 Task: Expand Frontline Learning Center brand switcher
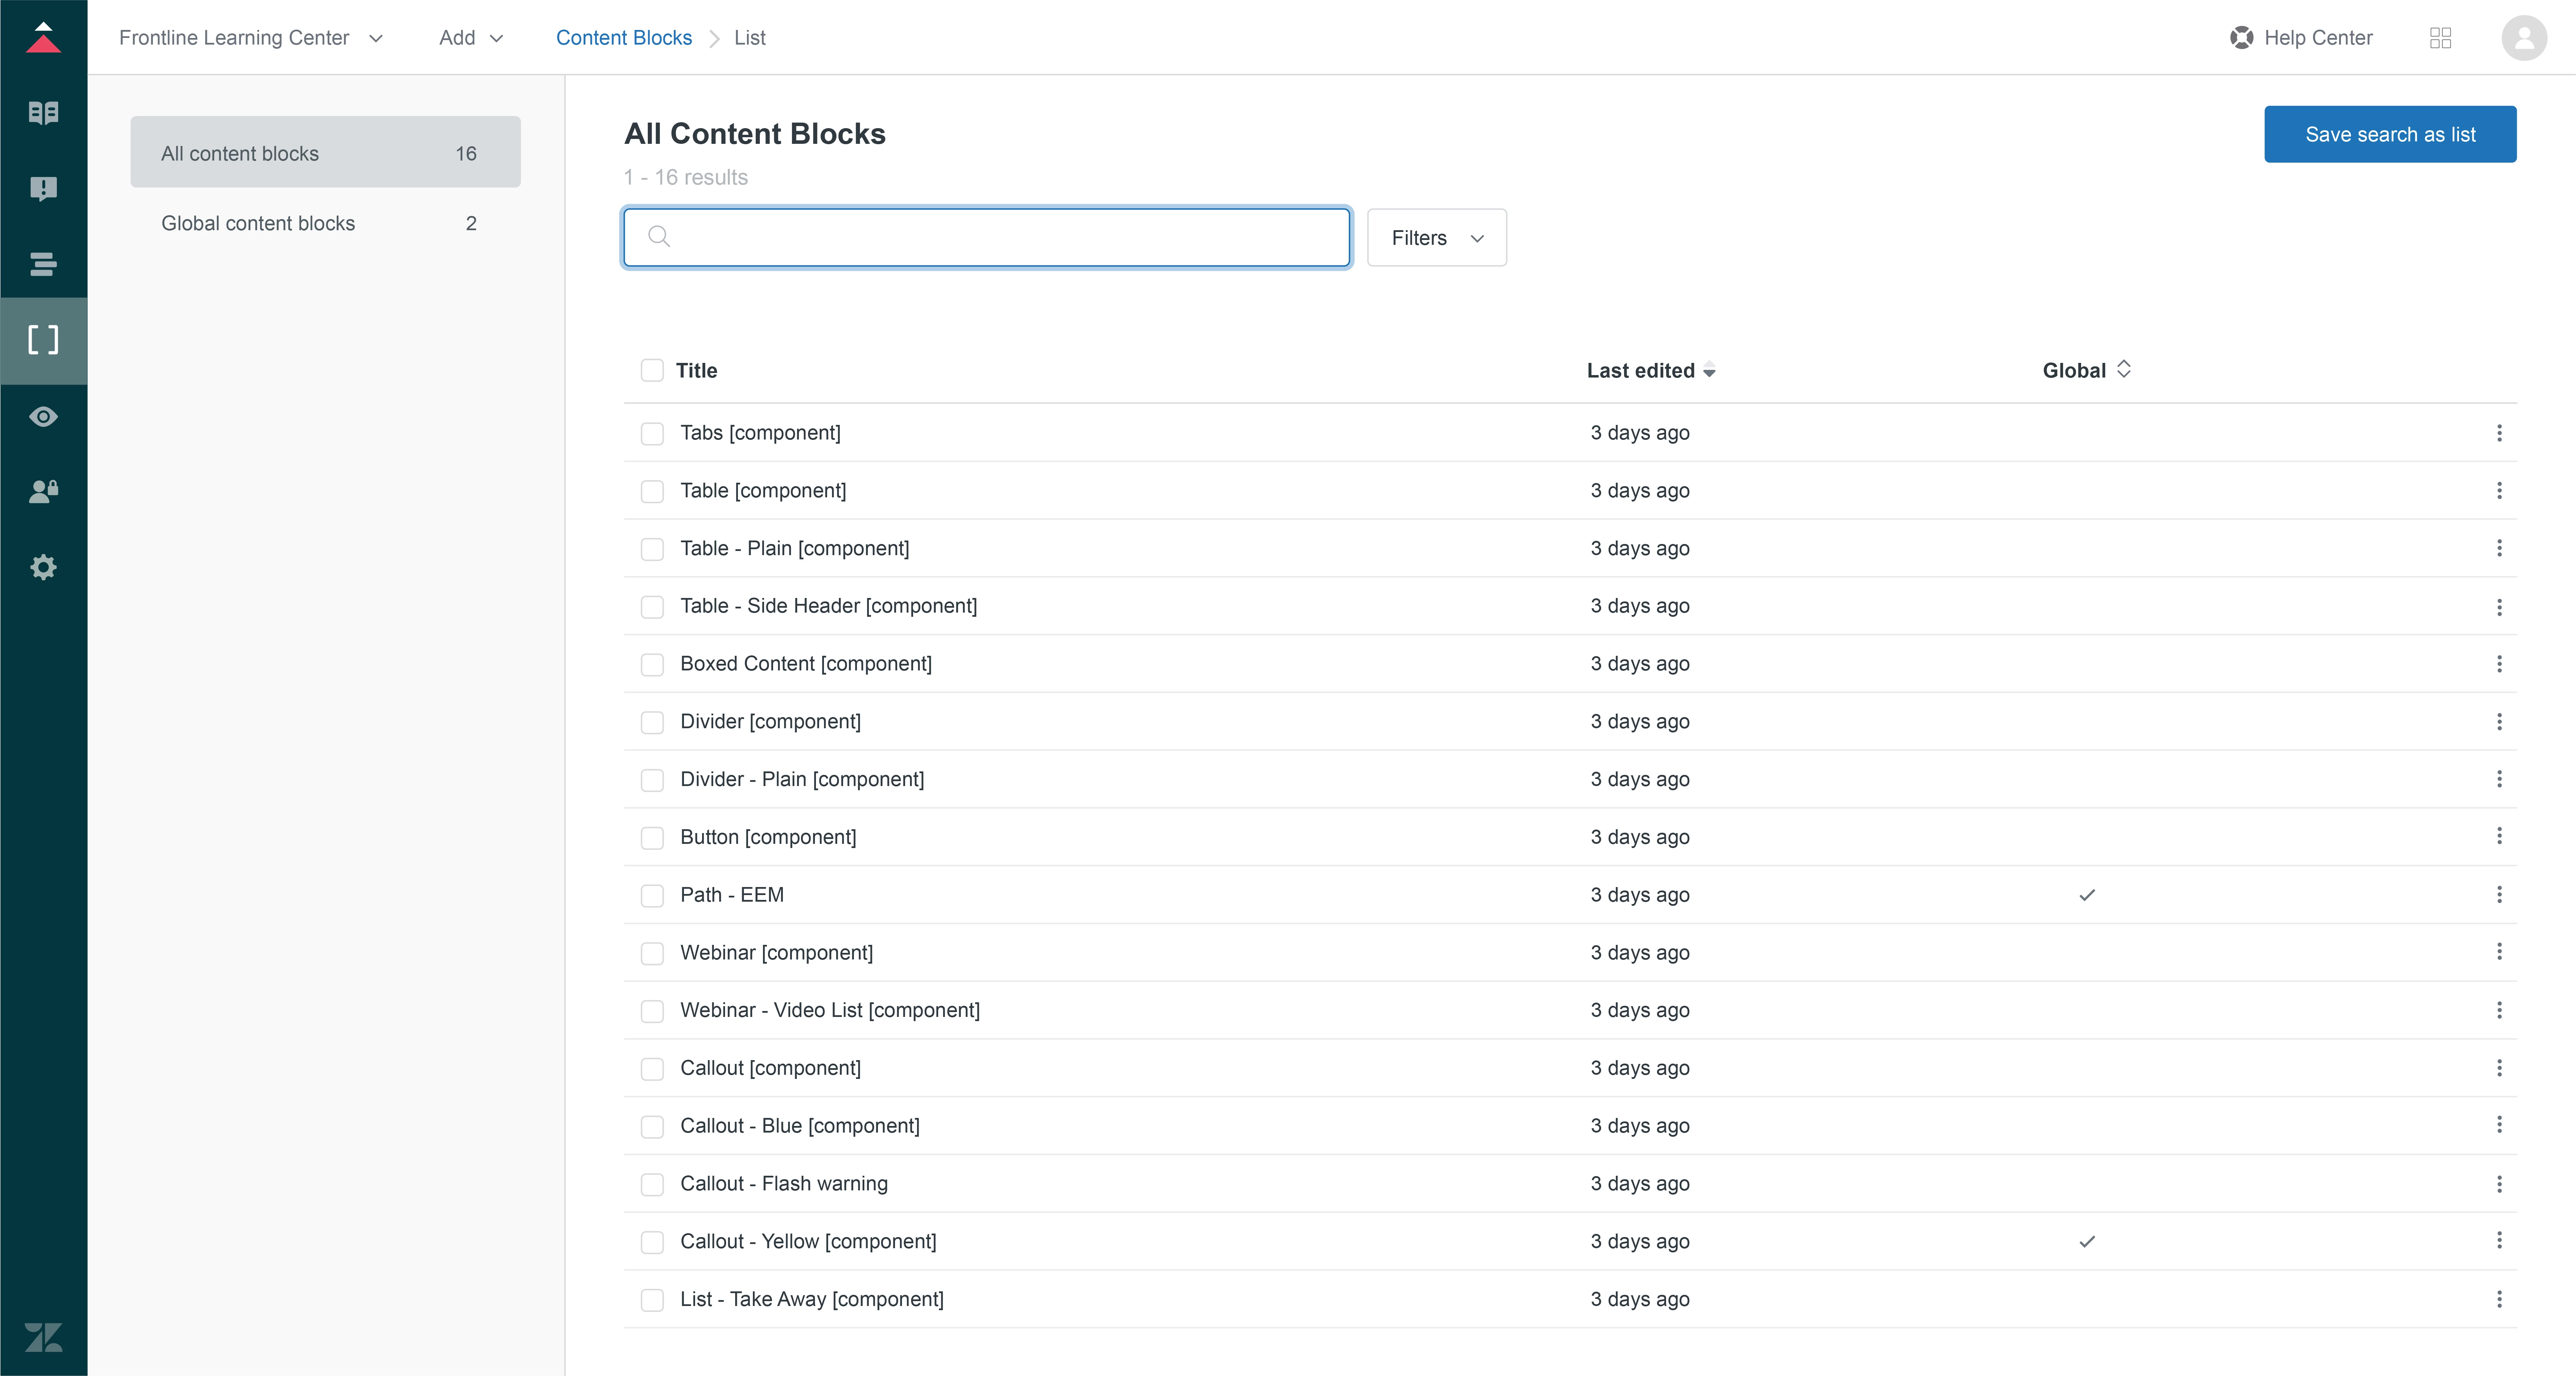(251, 38)
